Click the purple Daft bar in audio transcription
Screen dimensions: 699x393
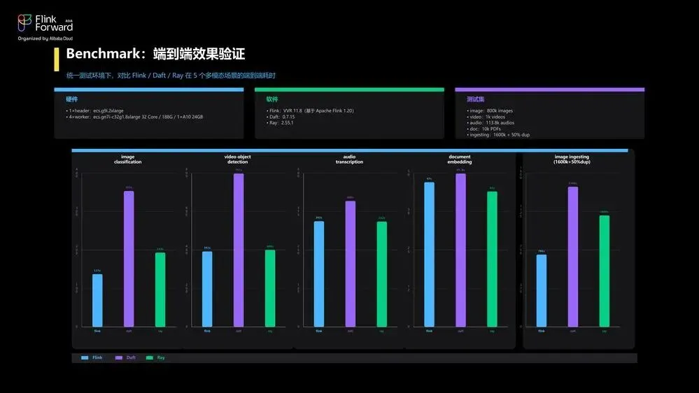pyautogui.click(x=351, y=264)
